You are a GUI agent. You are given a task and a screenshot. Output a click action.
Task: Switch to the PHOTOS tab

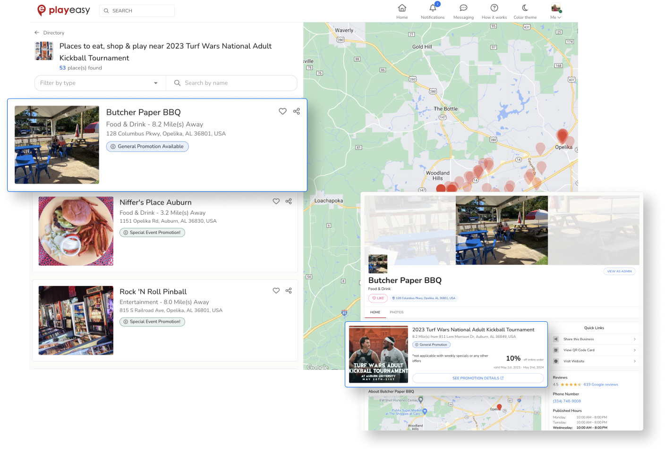click(397, 312)
